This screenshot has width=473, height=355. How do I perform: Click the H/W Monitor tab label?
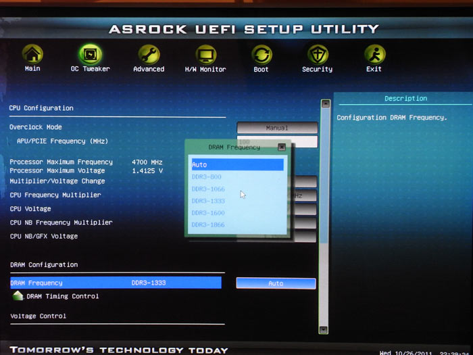click(x=205, y=70)
